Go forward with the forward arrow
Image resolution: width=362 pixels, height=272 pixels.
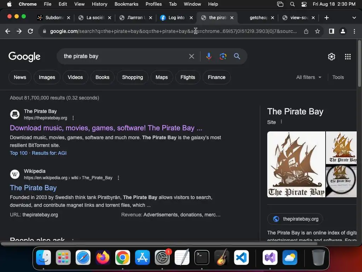click(x=19, y=31)
